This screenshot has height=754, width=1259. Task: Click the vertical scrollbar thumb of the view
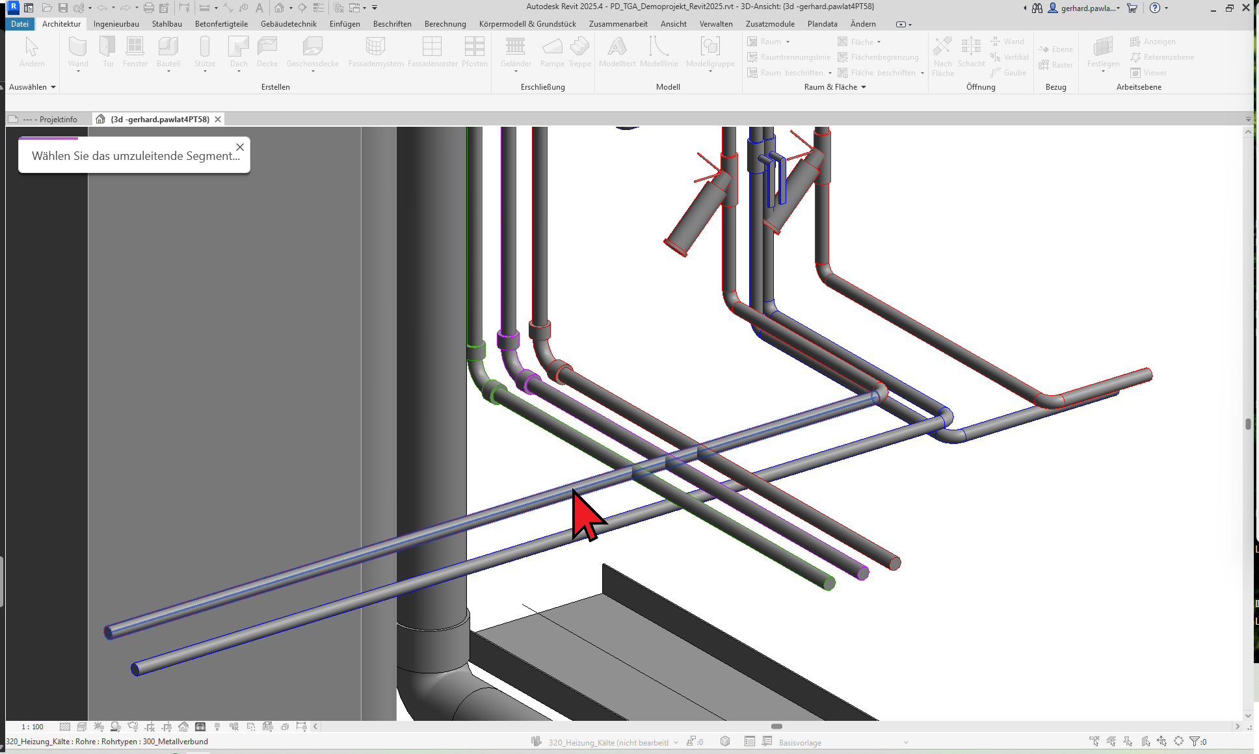[x=1248, y=424]
